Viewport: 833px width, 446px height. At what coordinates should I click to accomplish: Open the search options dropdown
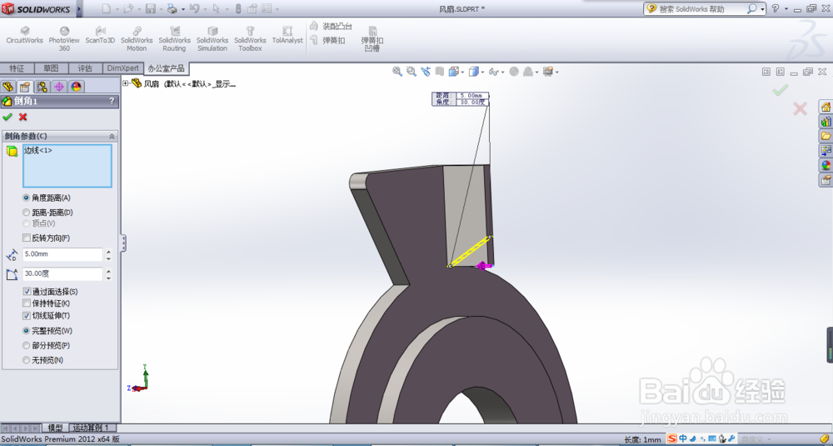(x=762, y=9)
